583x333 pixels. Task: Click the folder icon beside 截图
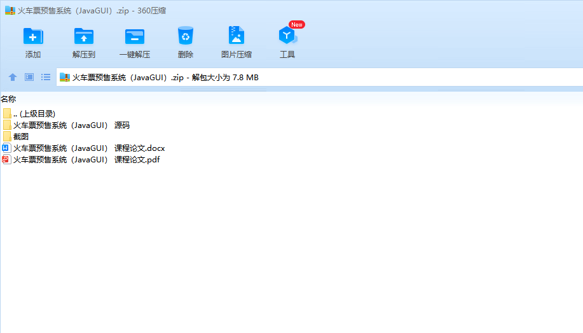tap(7, 136)
